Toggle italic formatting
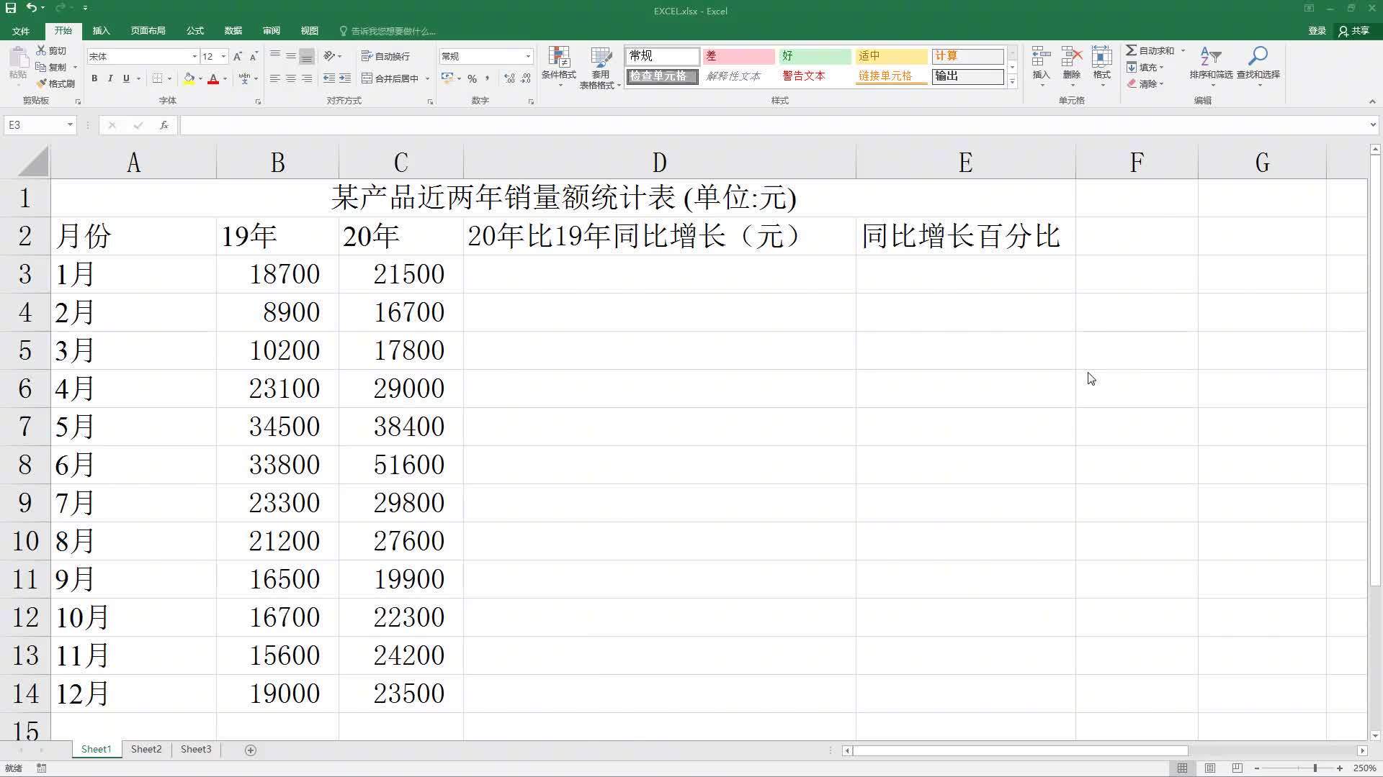Viewport: 1383px width, 777px height. 110,78
